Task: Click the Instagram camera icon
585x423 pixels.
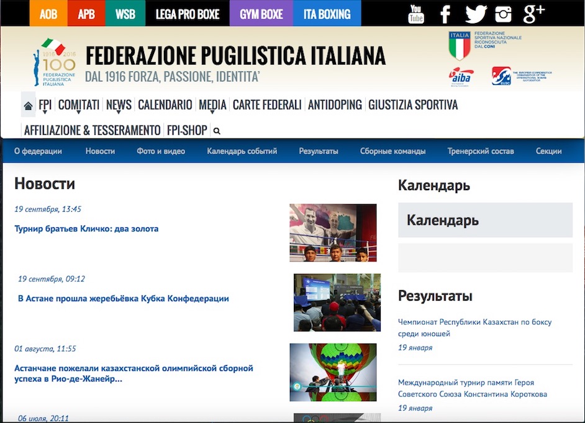Action: coord(504,14)
